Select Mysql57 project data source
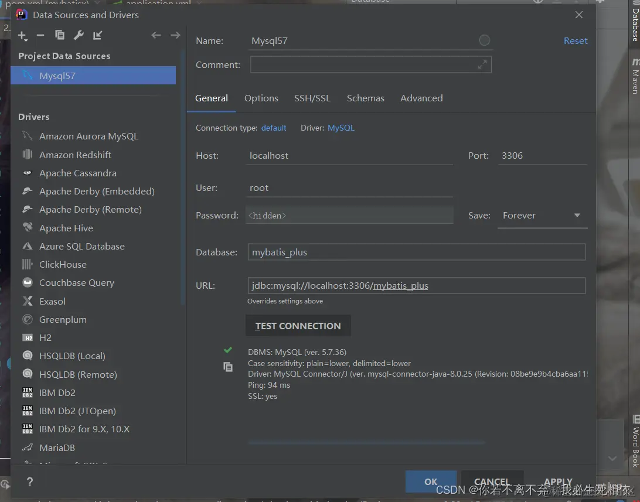Image resolution: width=640 pixels, height=502 pixels. (x=93, y=76)
